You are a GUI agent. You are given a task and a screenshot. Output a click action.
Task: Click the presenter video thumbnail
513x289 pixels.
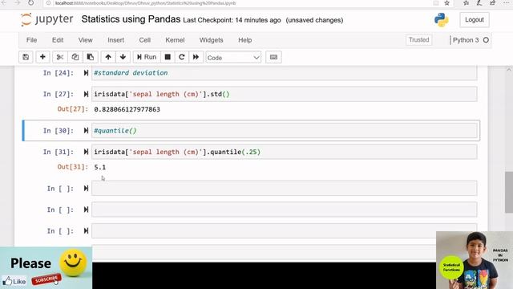coord(475,260)
